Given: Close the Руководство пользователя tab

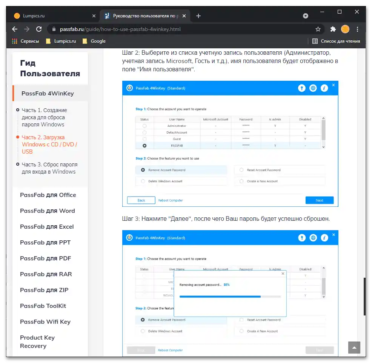Looking at the screenshot, I should point(184,16).
